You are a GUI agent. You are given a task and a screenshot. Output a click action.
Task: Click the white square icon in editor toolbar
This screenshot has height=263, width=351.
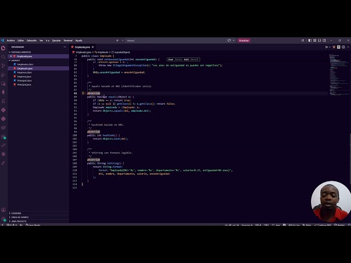click(x=339, y=47)
